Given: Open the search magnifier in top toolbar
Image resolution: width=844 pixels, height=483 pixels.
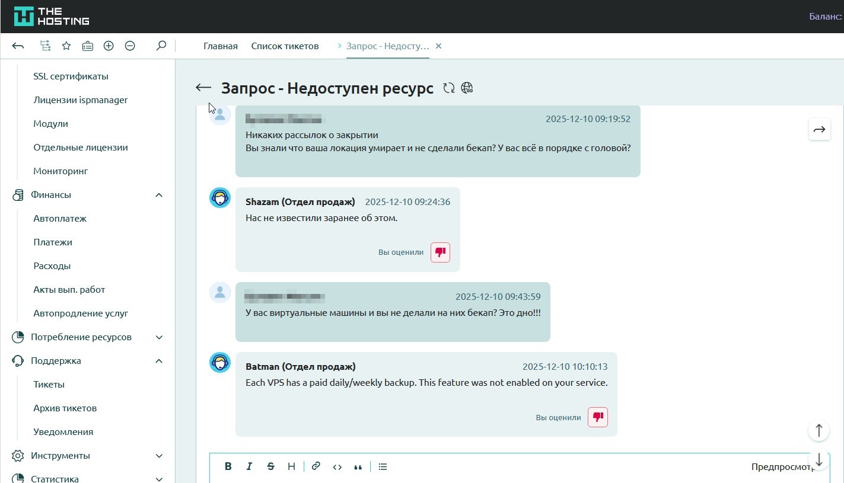Looking at the screenshot, I should pyautogui.click(x=161, y=46).
